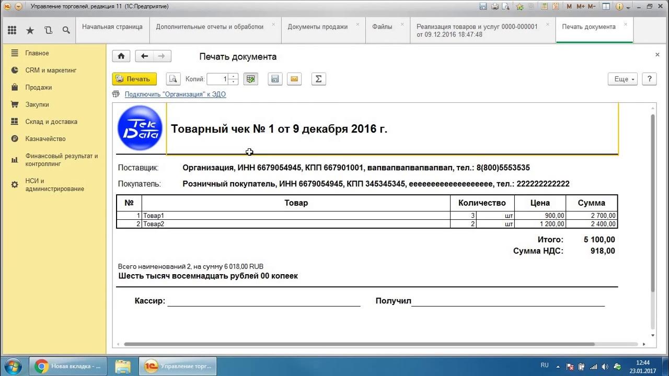Navigate back with the left arrow

(144, 56)
